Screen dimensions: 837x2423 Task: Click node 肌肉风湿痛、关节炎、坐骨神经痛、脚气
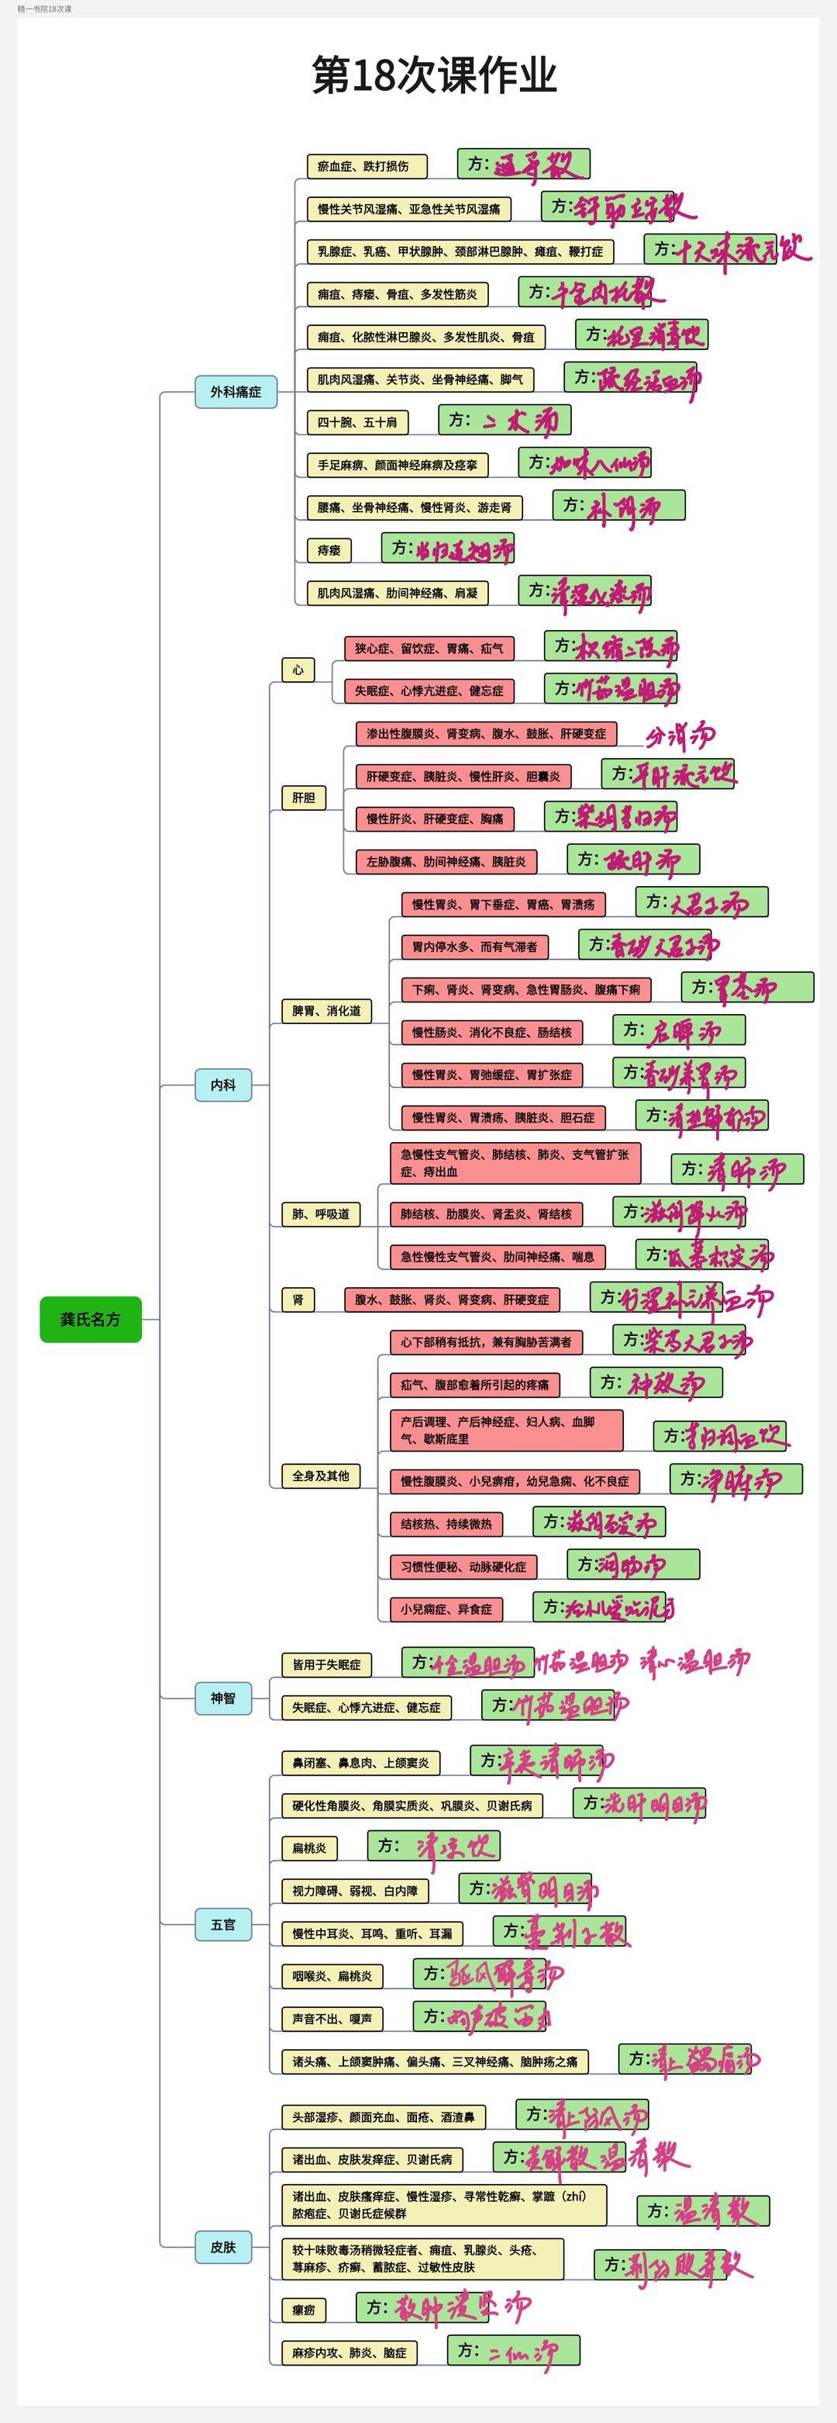[x=420, y=380]
